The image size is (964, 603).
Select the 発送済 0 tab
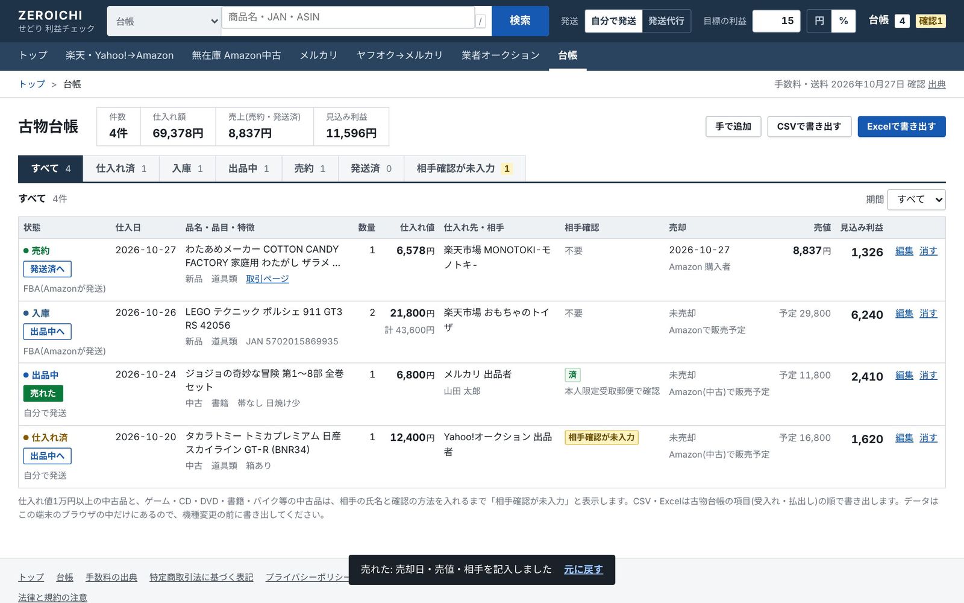371,169
